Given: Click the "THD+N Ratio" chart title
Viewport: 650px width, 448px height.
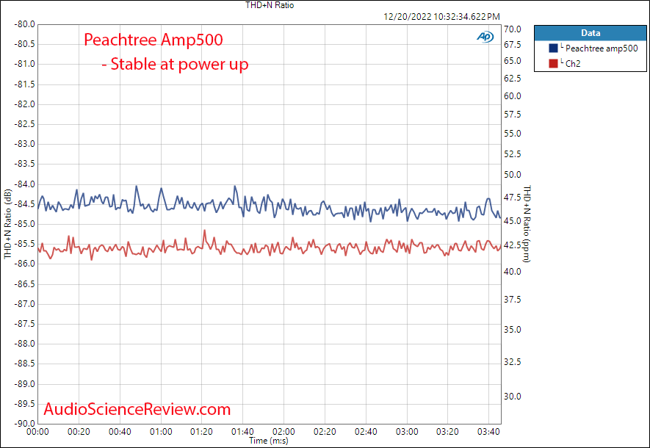Looking at the screenshot, I should (270, 5).
